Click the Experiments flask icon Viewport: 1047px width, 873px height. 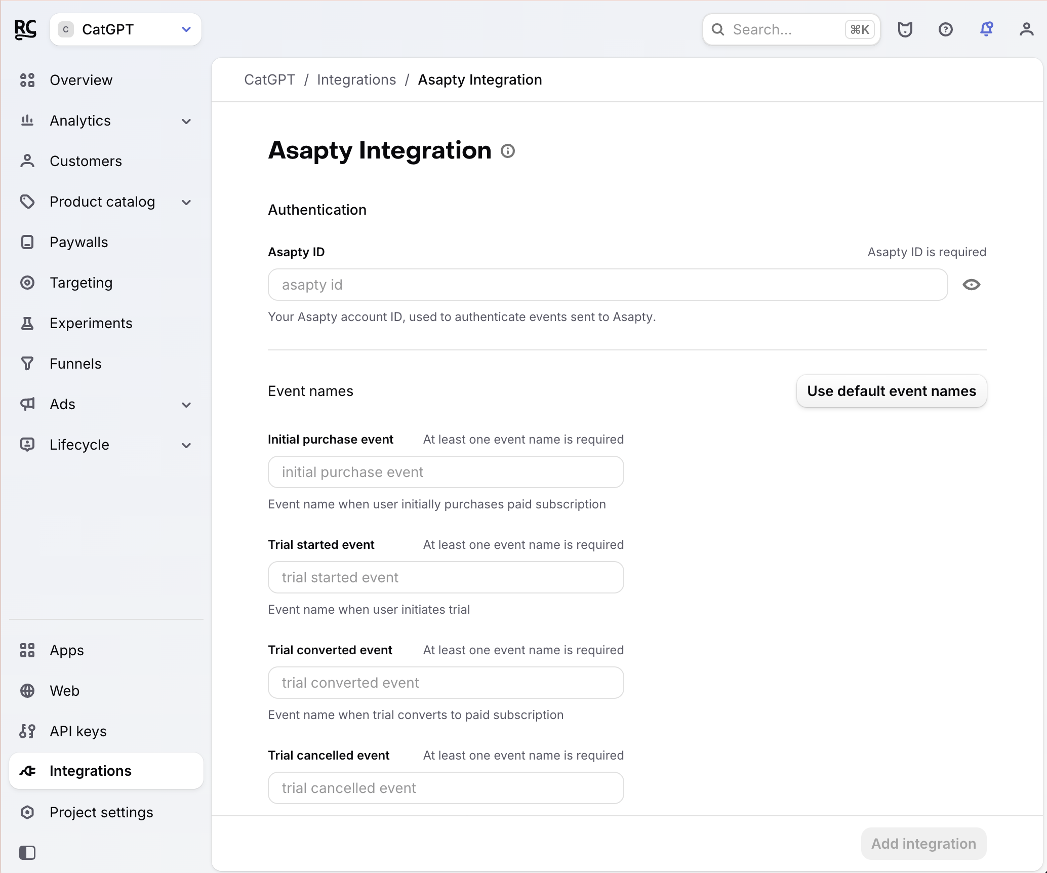27,323
